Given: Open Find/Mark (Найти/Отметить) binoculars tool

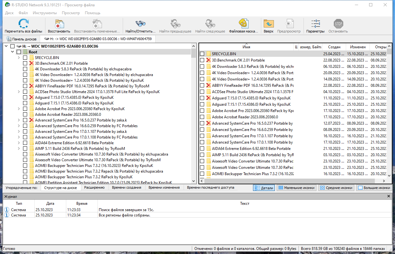Looking at the screenshot, I should (140, 24).
